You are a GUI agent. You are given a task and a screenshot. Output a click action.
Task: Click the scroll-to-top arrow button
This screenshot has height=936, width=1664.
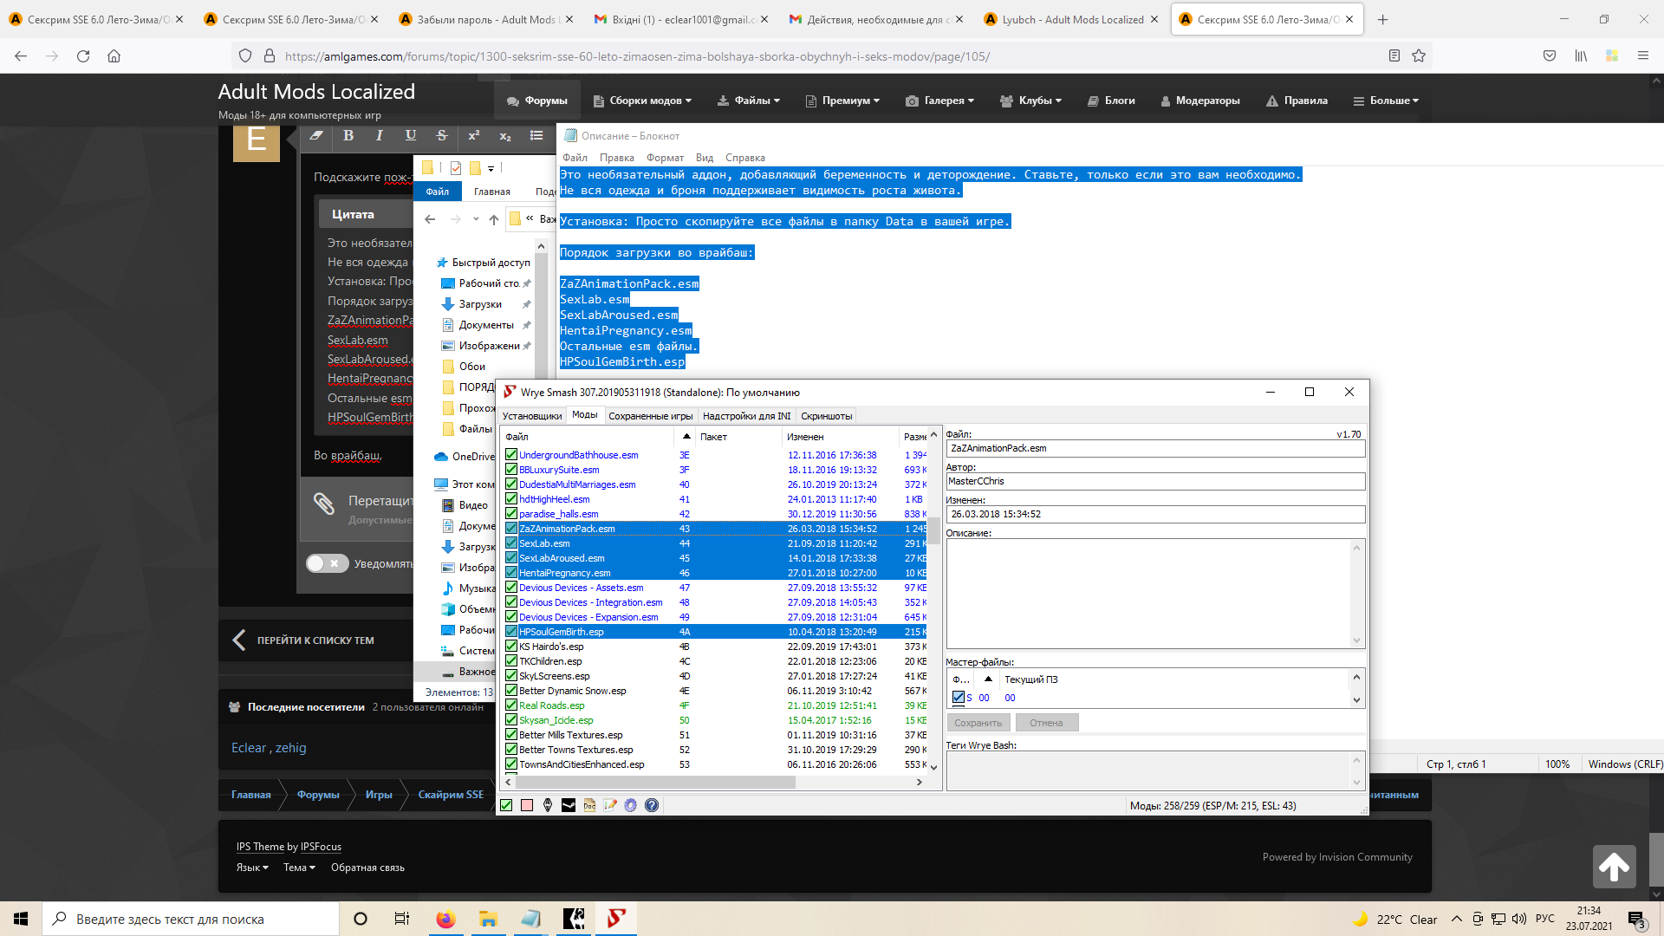click(1614, 866)
